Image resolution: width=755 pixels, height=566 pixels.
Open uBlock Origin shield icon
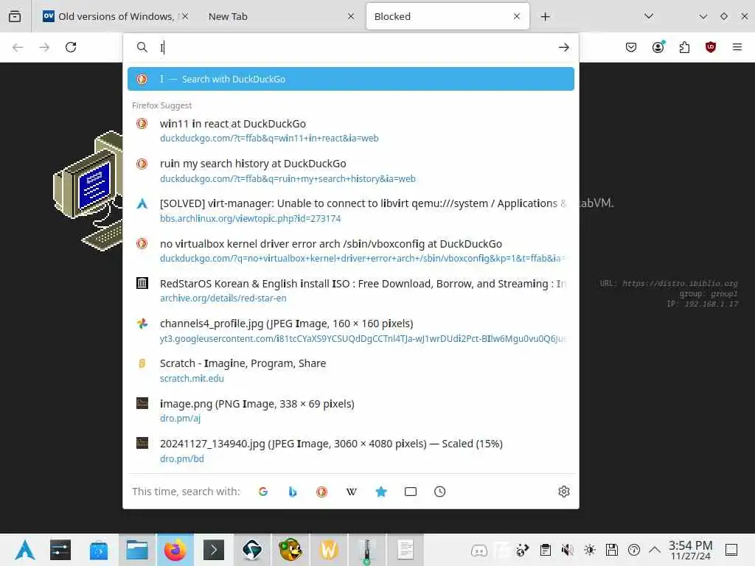tap(710, 47)
